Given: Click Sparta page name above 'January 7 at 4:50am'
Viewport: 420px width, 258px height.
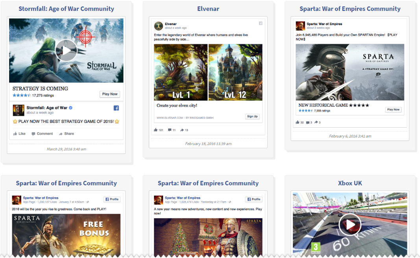Looking at the screenshot, I should coord(41,198).
